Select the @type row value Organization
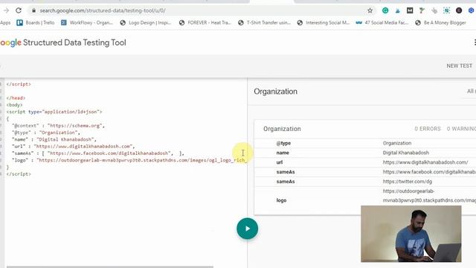476x268 pixels. (397, 143)
